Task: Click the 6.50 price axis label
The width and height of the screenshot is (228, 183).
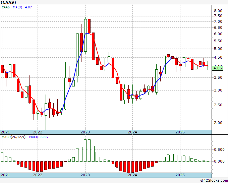Action: [218, 27]
